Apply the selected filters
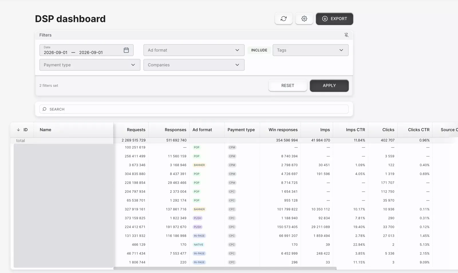 [329, 86]
